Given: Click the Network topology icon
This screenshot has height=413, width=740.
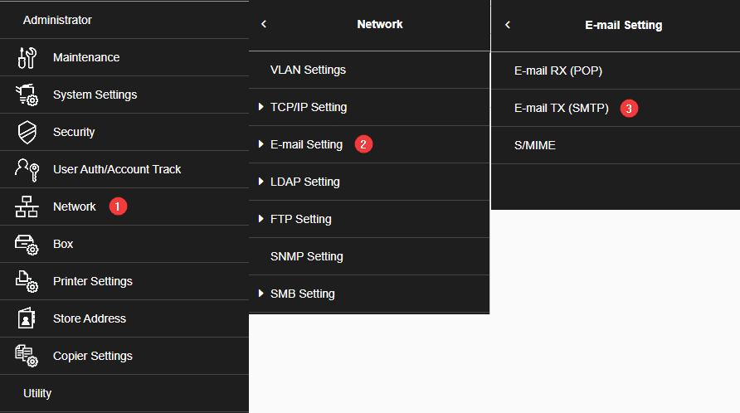Looking at the screenshot, I should tap(27, 206).
